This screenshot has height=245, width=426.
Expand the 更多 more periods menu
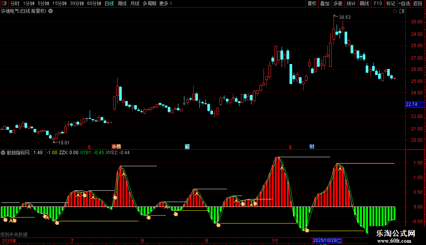coord(166,3)
